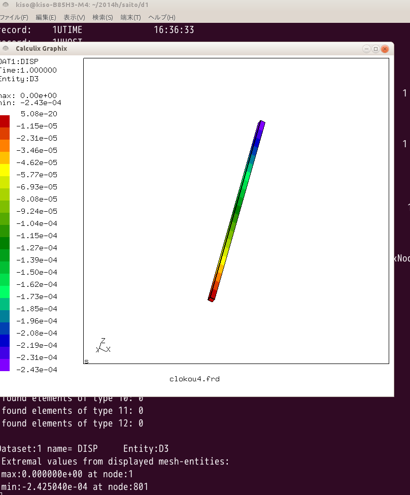The height and width of the screenshot is (495, 410).
Task: Click the legend value -1.50e-04
Action: 37,272
